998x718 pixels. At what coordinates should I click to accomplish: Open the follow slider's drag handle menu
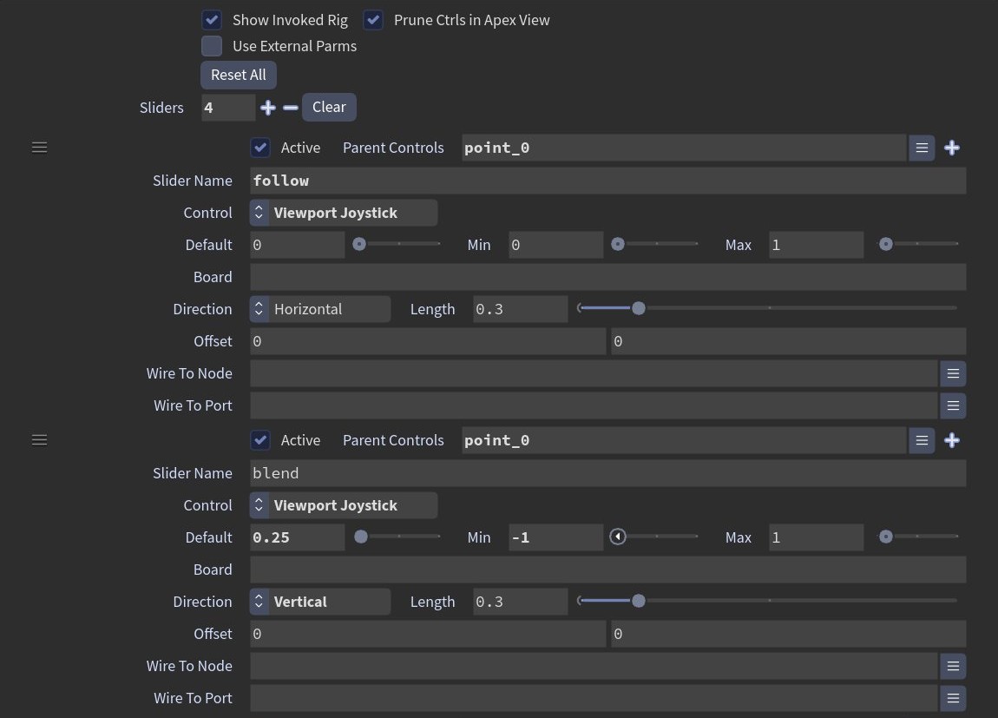(x=39, y=148)
